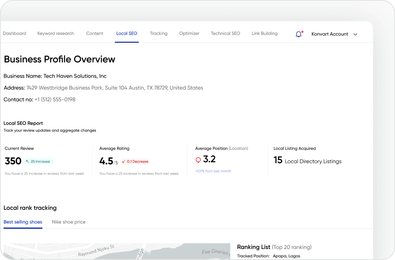Open the Keyword research section

pos(56,33)
